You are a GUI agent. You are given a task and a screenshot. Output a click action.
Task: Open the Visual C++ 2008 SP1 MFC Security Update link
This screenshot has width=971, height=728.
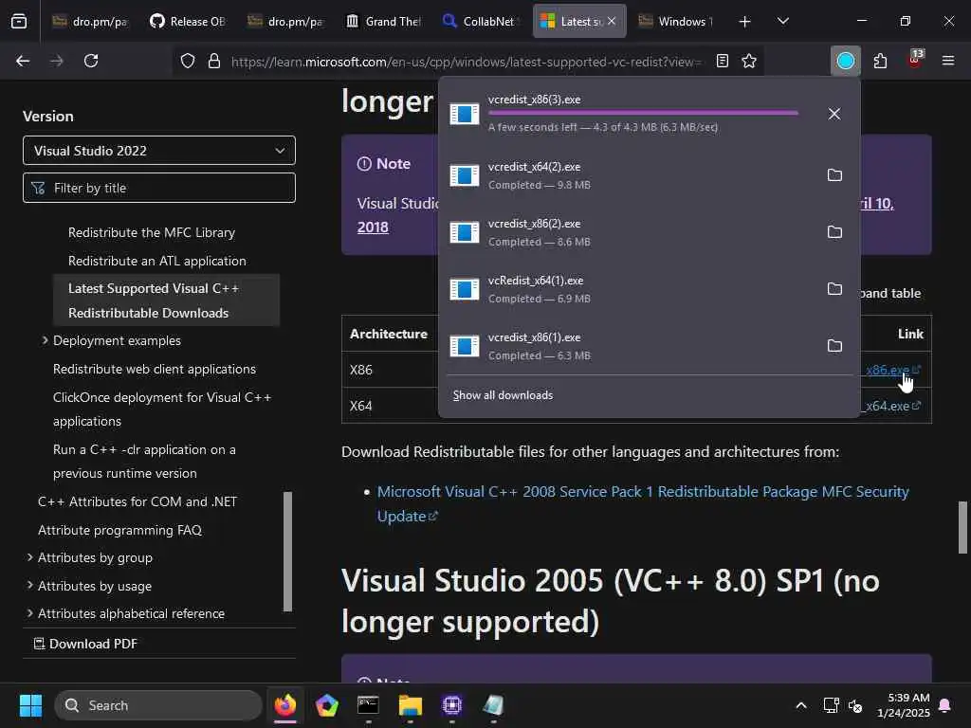[643, 504]
